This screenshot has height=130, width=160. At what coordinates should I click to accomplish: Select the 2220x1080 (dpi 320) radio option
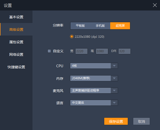pyautogui.click(x=72, y=36)
